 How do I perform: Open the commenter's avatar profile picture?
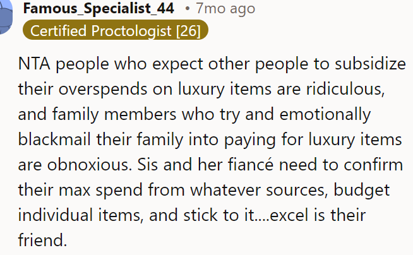click(x=6, y=17)
